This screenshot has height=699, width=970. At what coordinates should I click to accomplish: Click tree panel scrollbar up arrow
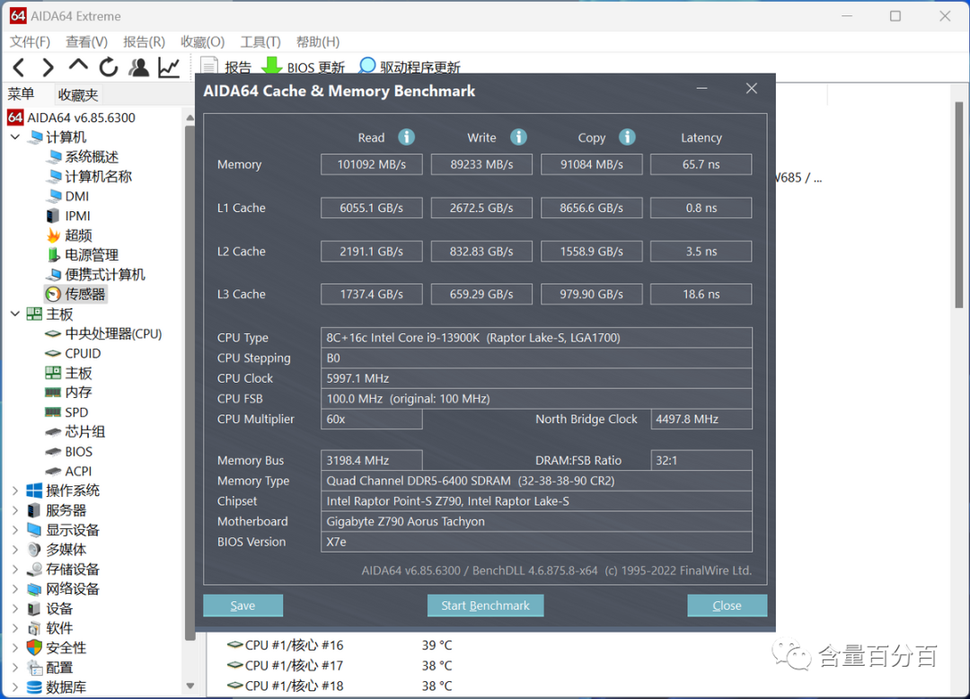190,117
